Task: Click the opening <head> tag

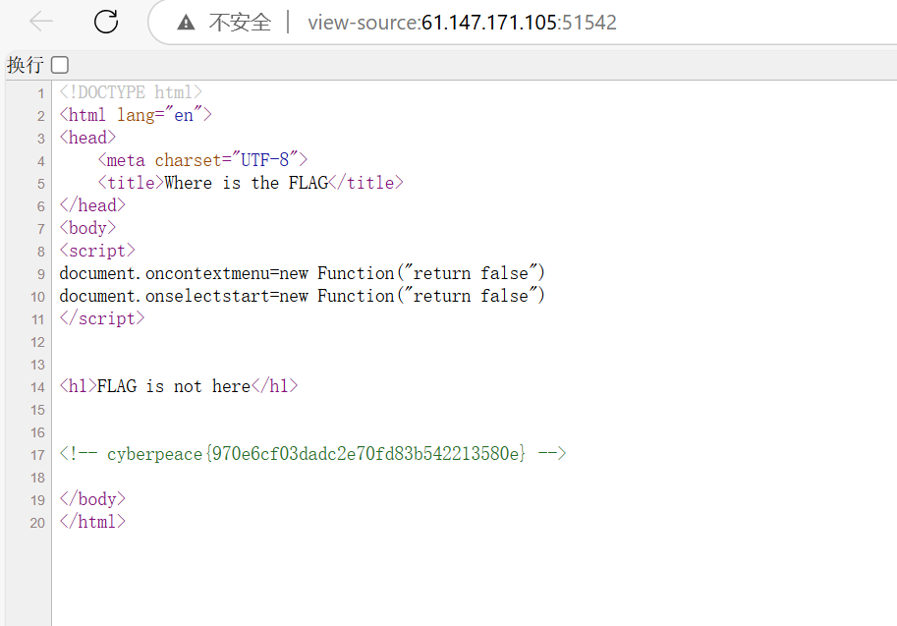Action: tap(87, 138)
